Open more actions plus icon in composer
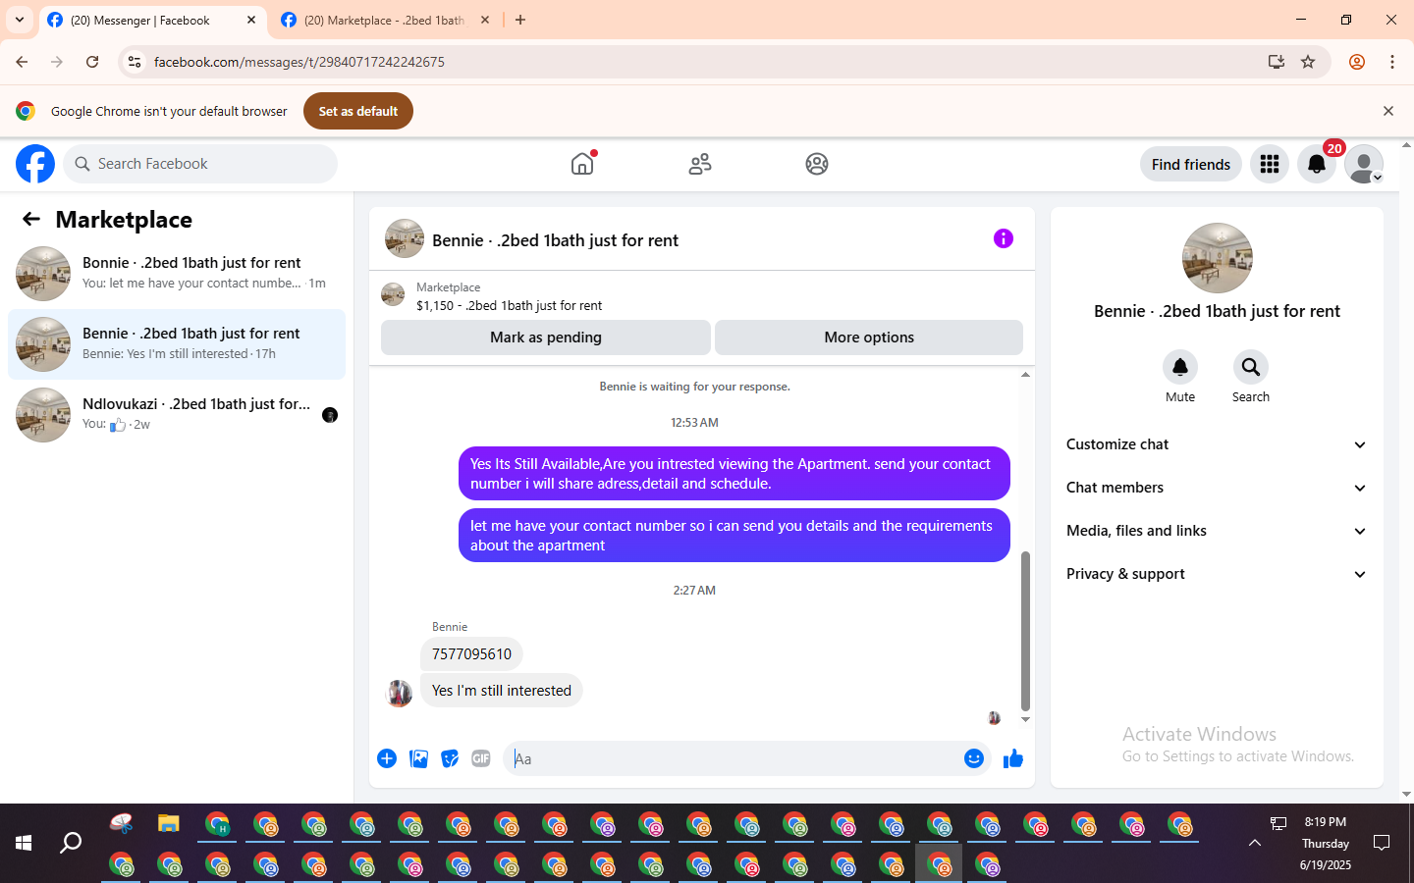Screen dimensions: 1414x883 [x=387, y=758]
